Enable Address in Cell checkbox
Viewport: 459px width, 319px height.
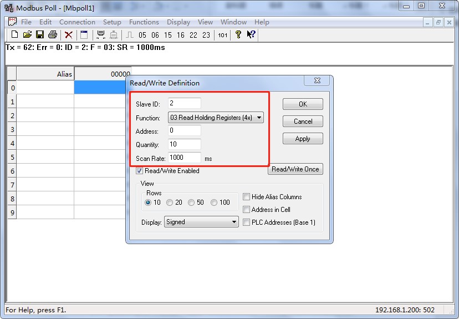click(x=246, y=210)
